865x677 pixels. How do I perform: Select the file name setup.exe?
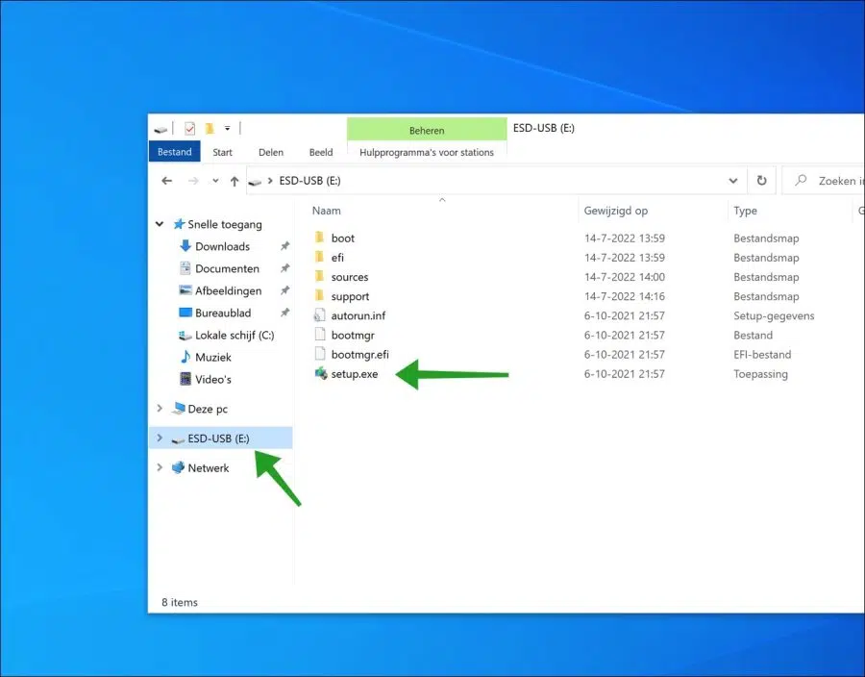click(354, 373)
